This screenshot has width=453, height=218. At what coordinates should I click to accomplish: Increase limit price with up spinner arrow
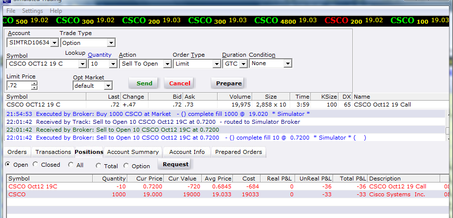35,83
